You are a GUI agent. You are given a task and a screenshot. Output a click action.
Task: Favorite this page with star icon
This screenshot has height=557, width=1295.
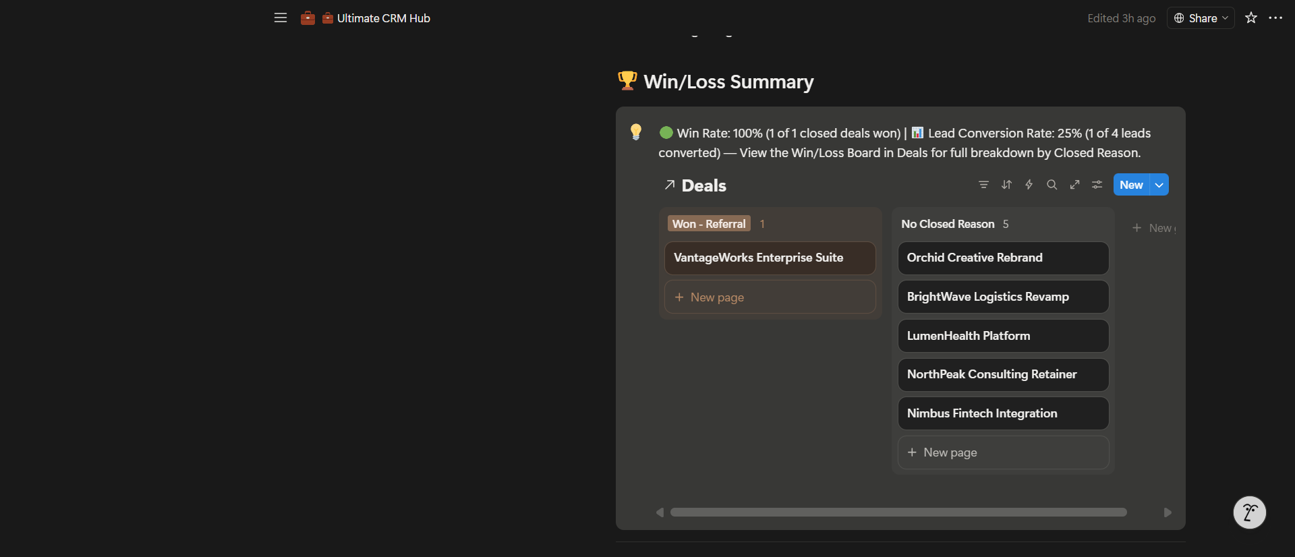[1251, 18]
